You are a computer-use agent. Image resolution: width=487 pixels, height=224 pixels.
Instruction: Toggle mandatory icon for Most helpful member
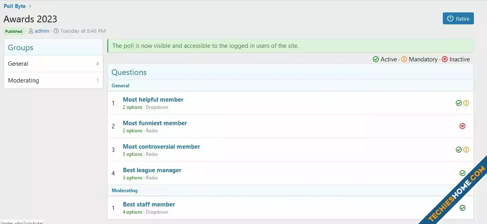(x=466, y=103)
